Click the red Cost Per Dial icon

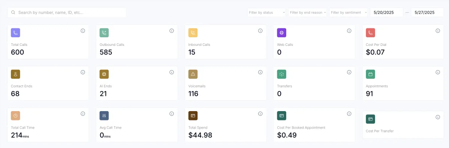click(370, 33)
